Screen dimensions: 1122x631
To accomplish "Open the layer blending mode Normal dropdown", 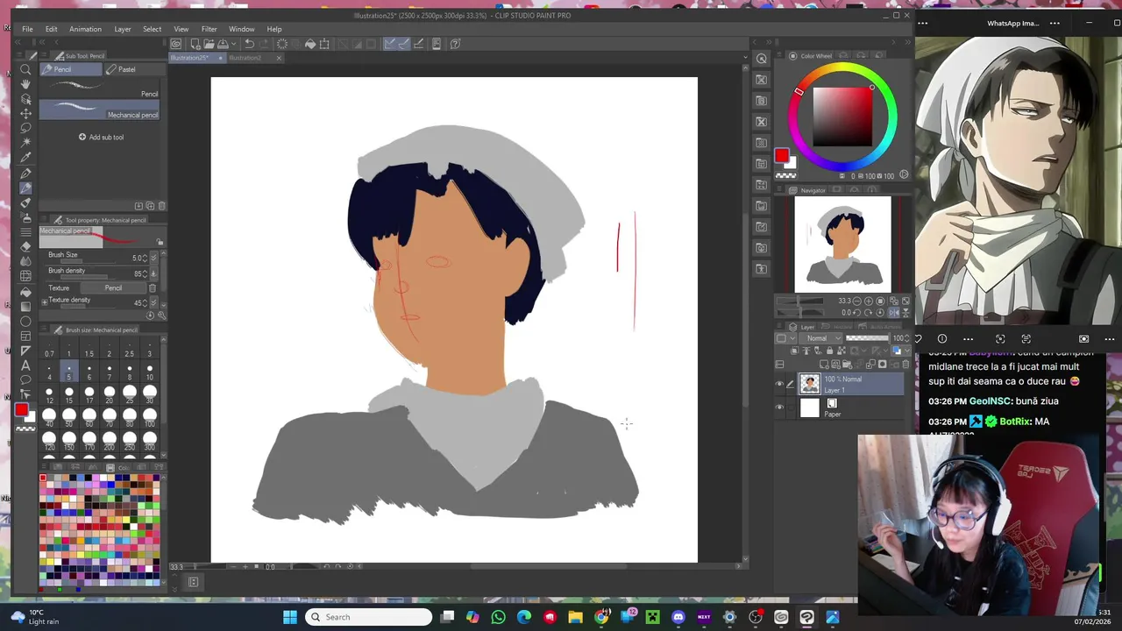I will coord(821,338).
